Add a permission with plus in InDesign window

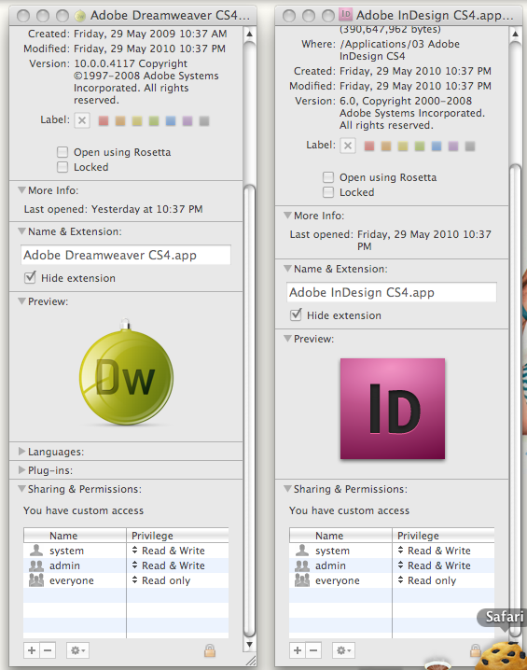click(298, 650)
